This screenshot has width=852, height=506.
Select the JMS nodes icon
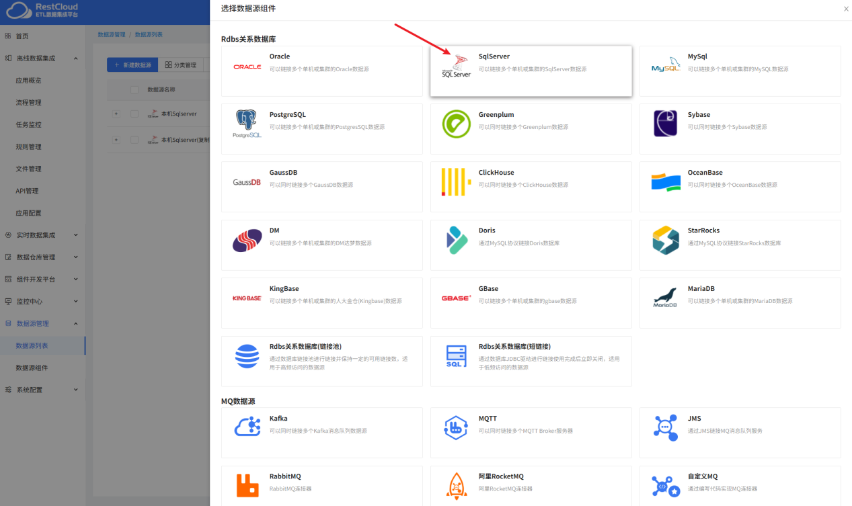coord(666,427)
